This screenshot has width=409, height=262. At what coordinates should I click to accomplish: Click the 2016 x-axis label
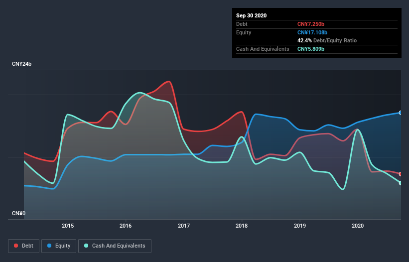click(126, 226)
